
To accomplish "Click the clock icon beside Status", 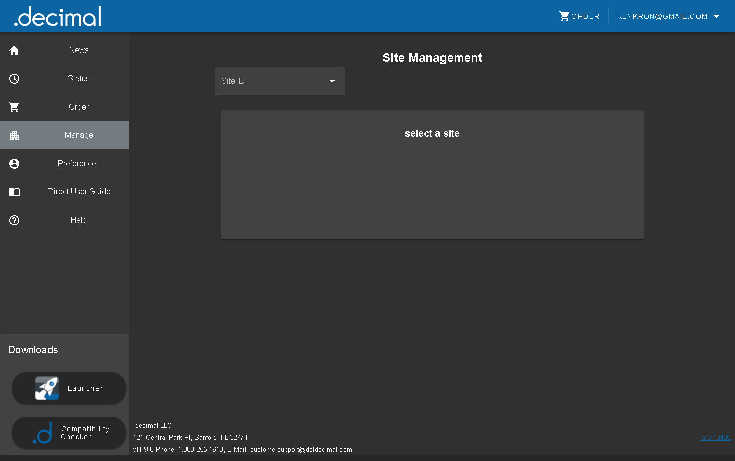I will (14, 79).
